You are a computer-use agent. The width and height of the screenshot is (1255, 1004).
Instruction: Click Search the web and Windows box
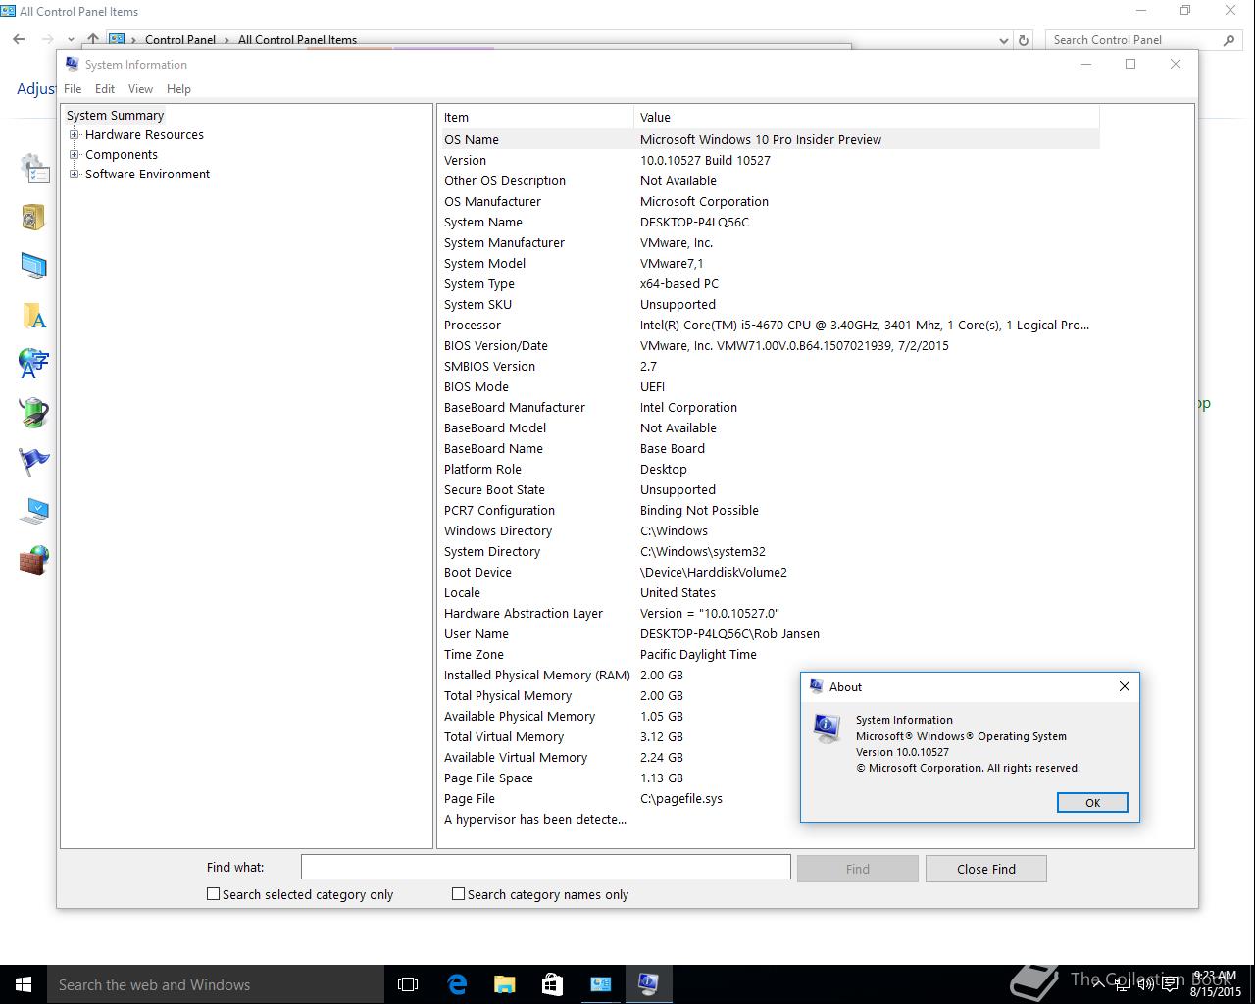pyautogui.click(x=216, y=984)
